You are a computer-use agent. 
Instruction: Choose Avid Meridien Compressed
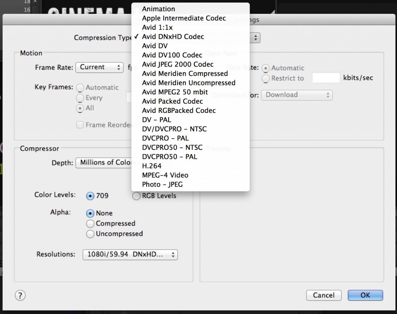190,73
